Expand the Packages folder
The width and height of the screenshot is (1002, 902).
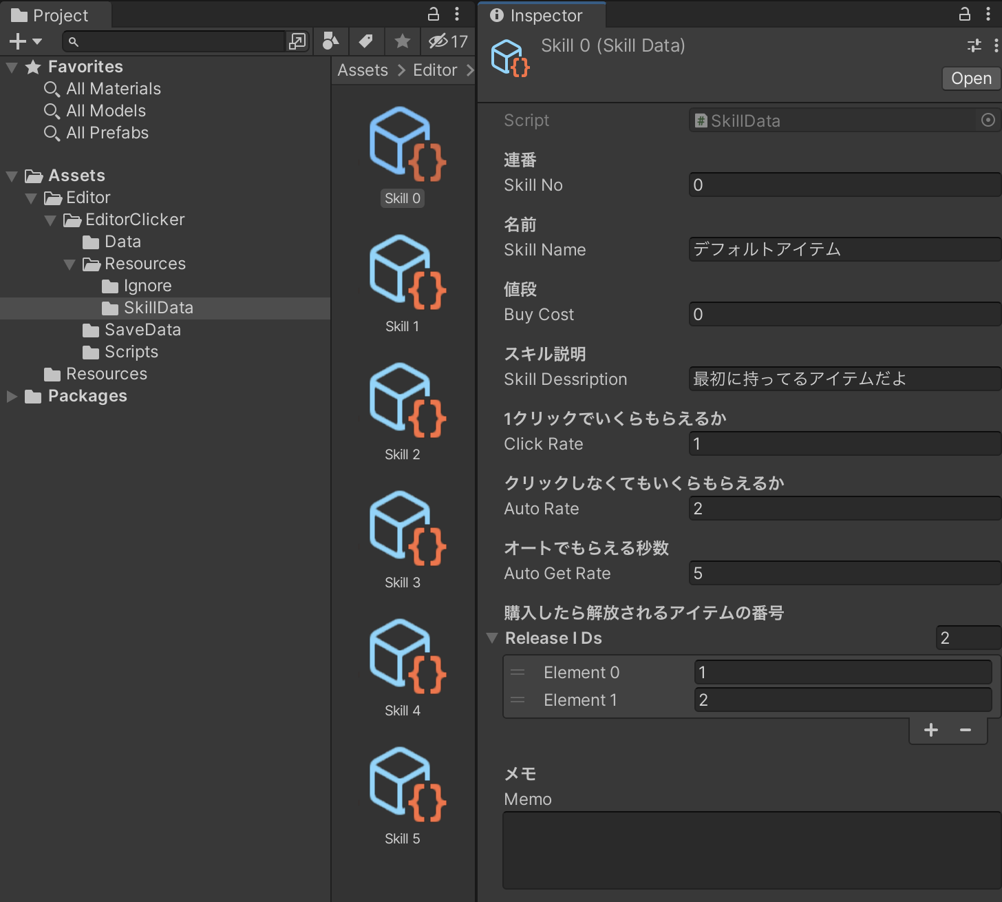point(11,396)
